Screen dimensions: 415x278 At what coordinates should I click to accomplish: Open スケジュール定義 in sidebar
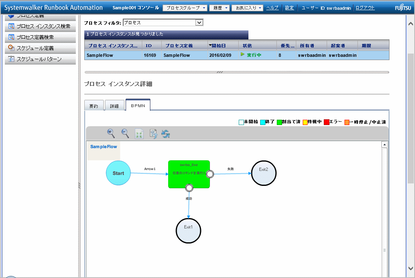40,48
